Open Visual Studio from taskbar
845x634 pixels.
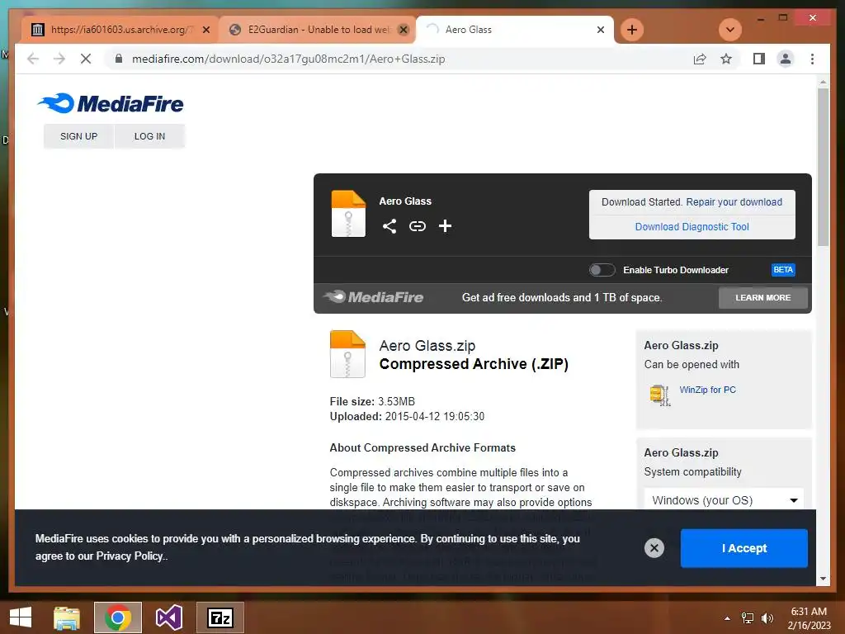[168, 617]
